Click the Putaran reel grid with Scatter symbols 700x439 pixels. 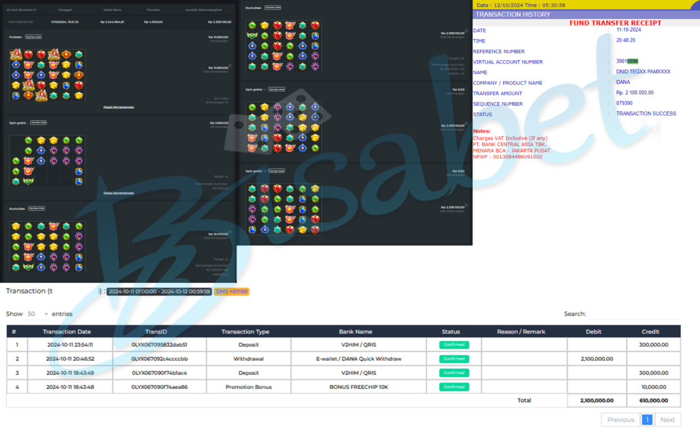click(x=47, y=75)
